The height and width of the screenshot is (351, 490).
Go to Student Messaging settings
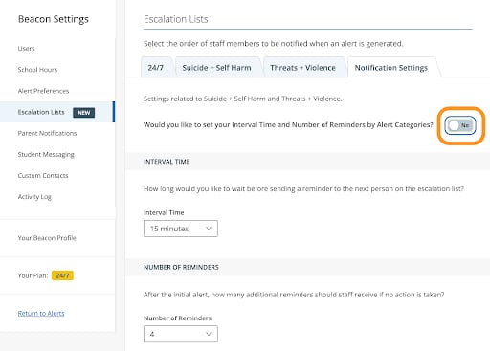pos(46,155)
